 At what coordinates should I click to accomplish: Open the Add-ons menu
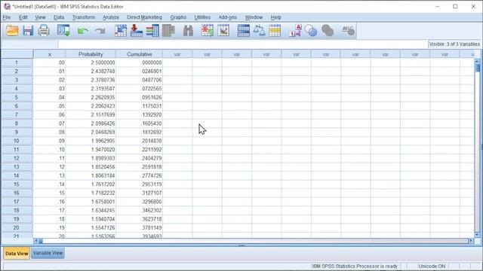[228, 17]
